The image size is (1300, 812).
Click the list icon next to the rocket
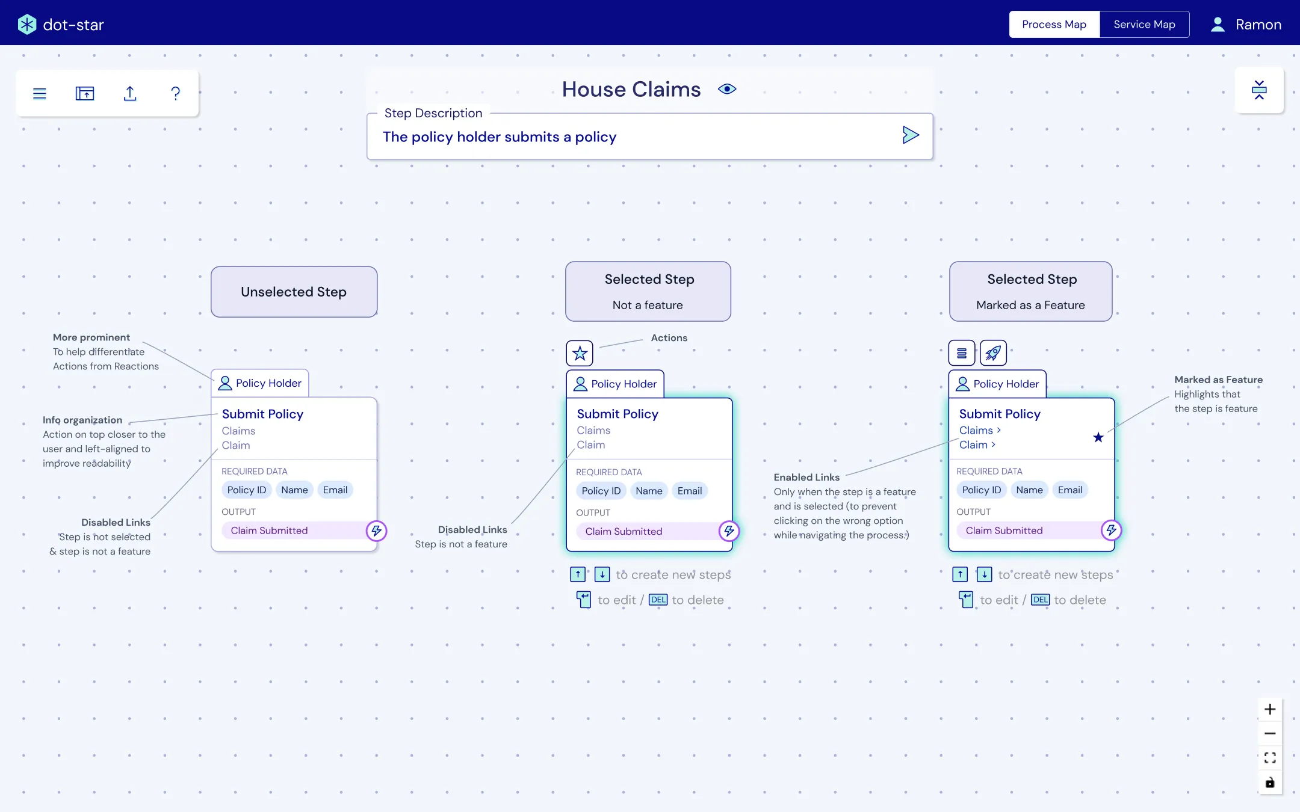[962, 353]
